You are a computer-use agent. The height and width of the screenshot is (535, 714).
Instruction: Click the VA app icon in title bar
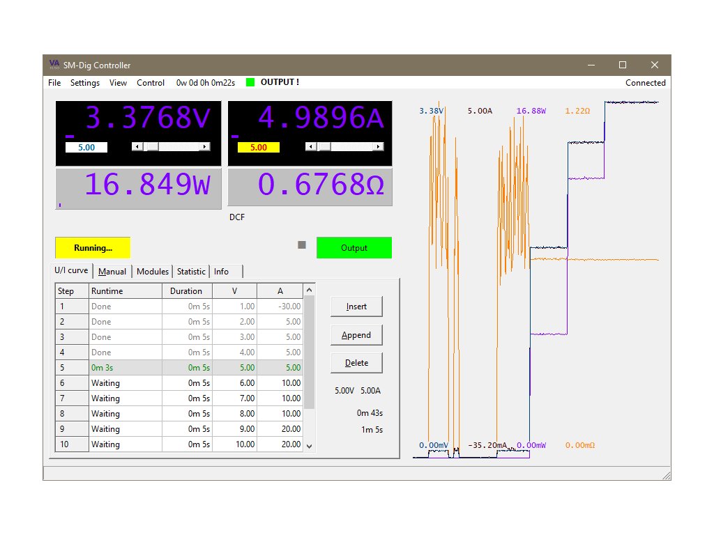click(54, 65)
